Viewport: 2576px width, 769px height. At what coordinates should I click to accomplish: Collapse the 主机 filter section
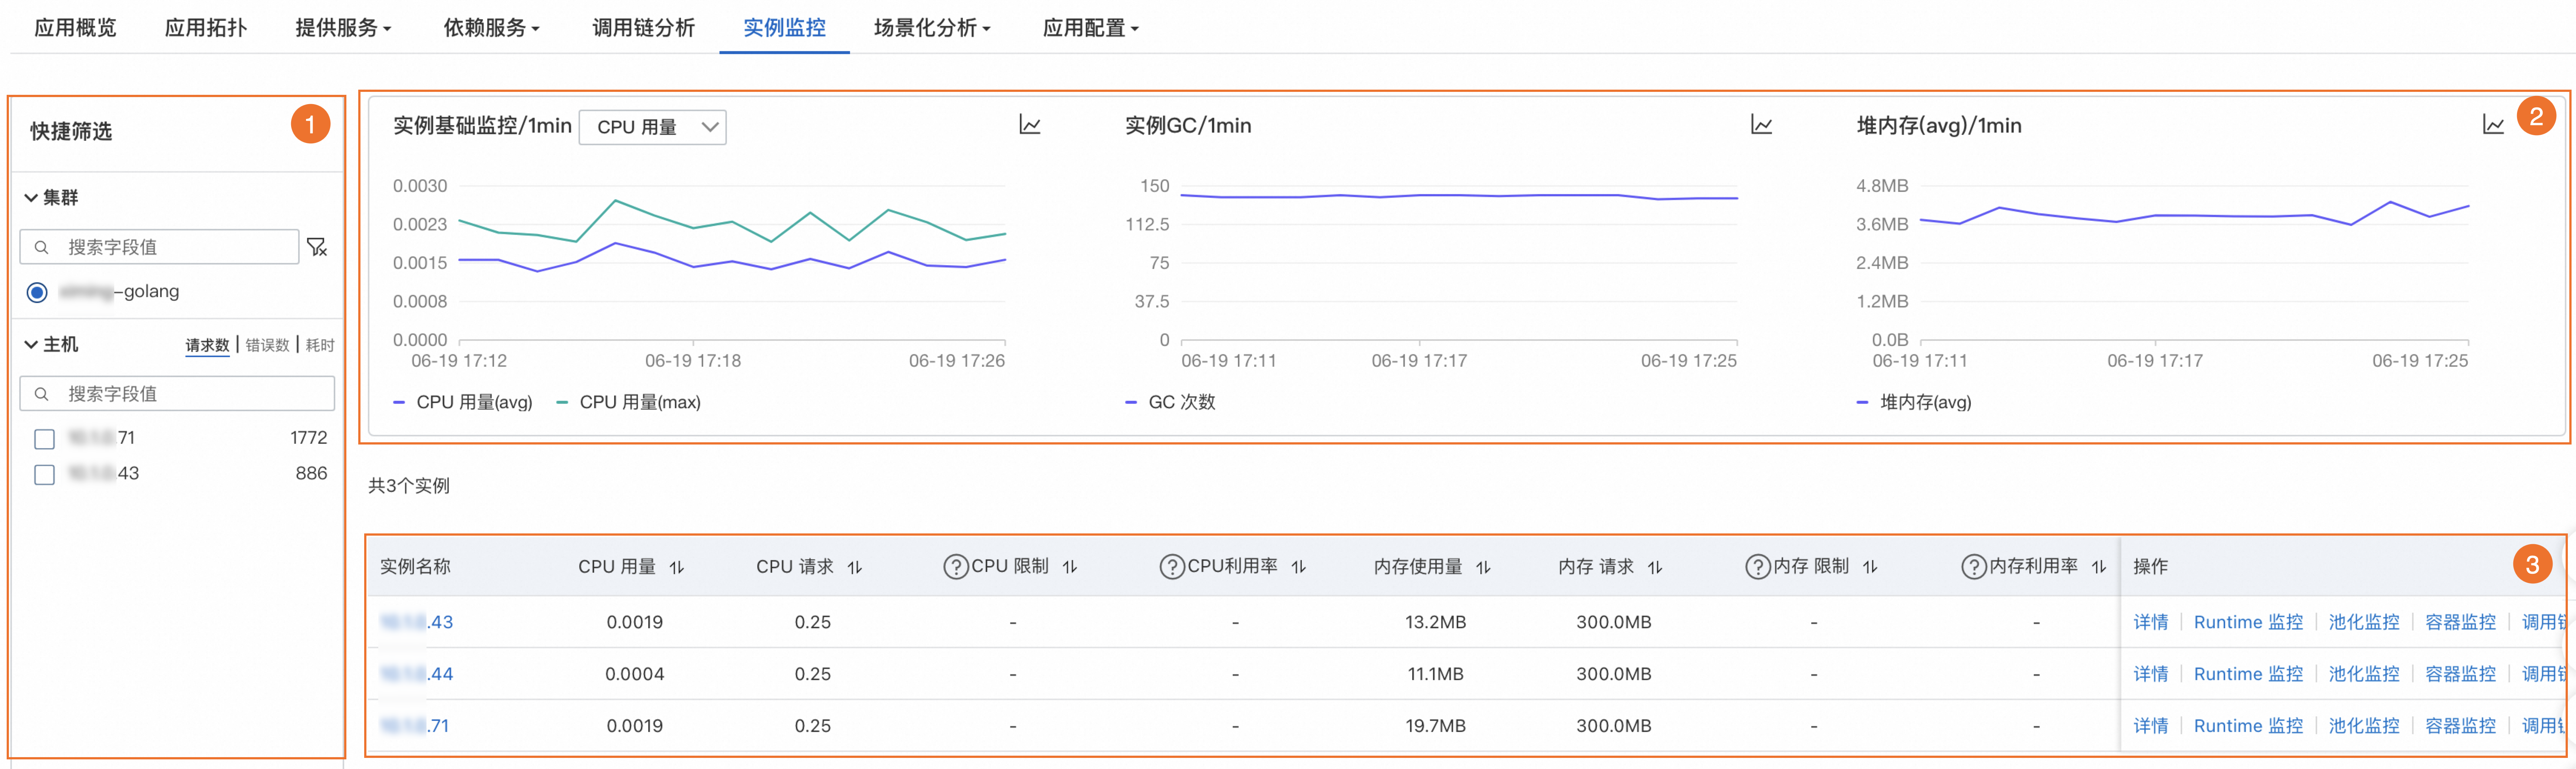(x=31, y=344)
